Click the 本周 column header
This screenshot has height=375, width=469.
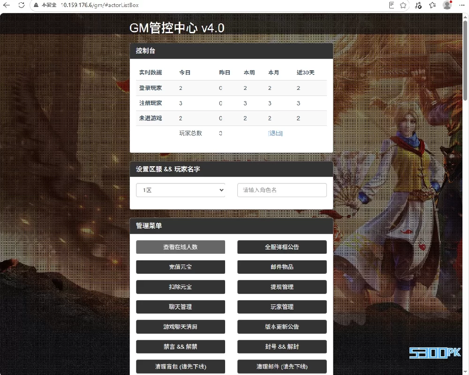pos(249,73)
